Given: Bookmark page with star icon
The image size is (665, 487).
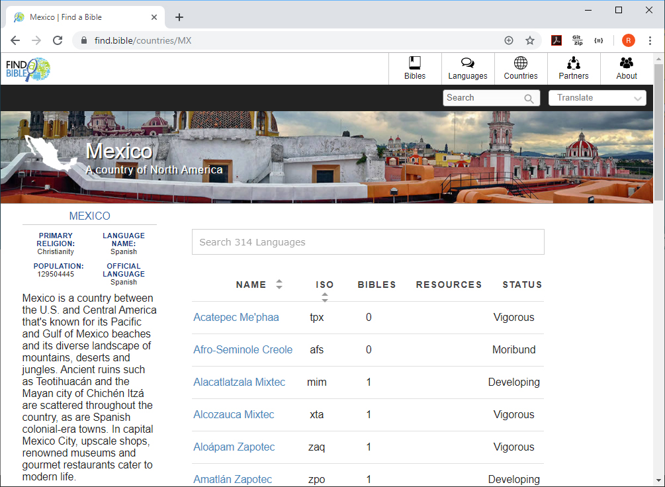Looking at the screenshot, I should tap(530, 40).
